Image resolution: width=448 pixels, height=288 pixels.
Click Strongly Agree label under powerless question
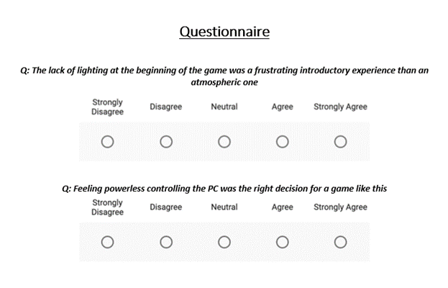pyautogui.click(x=340, y=207)
